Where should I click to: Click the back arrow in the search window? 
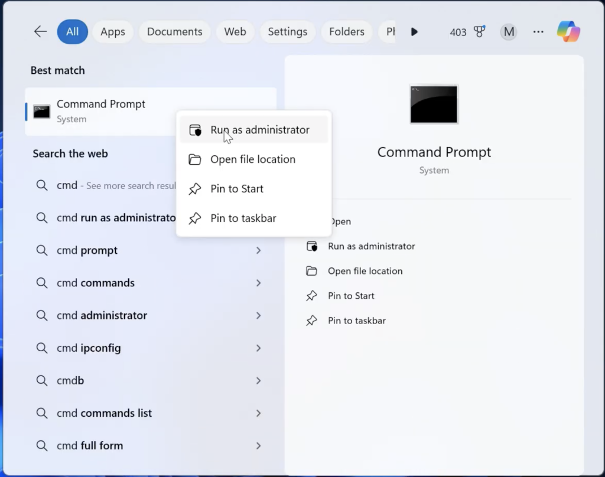[40, 32]
